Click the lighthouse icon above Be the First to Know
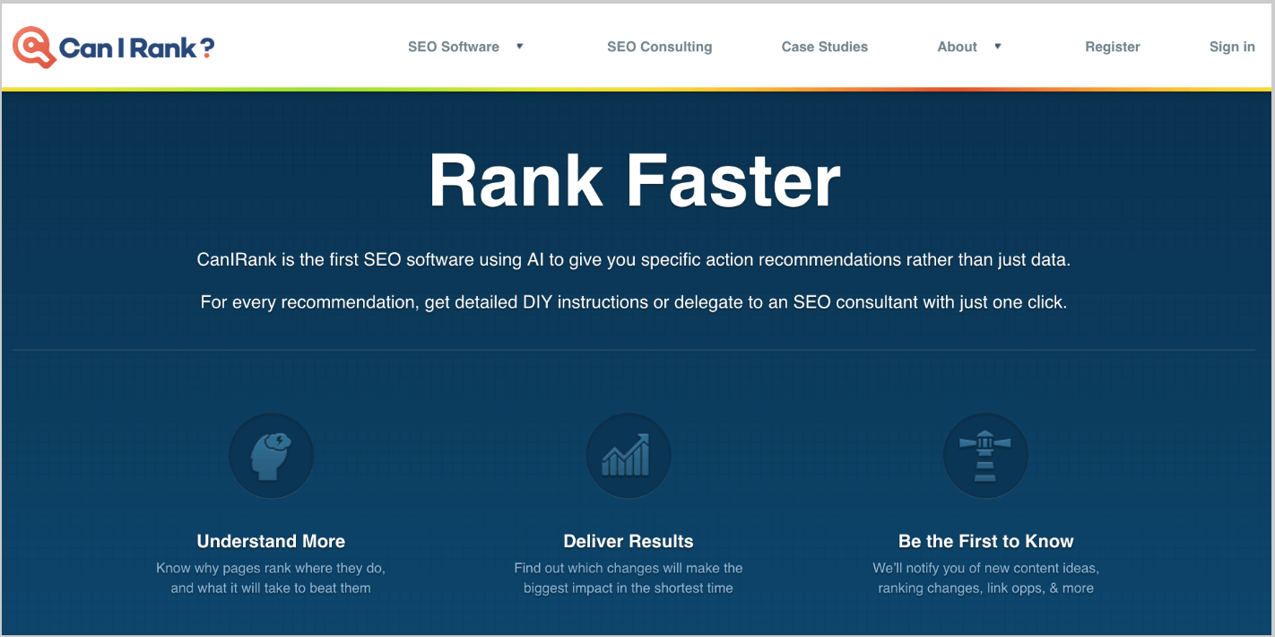This screenshot has width=1275, height=637. click(x=985, y=456)
